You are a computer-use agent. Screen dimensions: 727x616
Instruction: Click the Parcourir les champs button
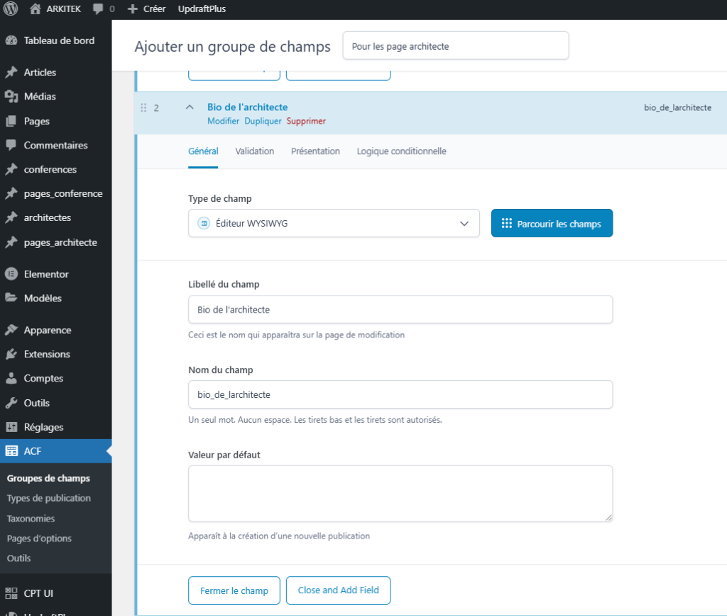pos(552,223)
